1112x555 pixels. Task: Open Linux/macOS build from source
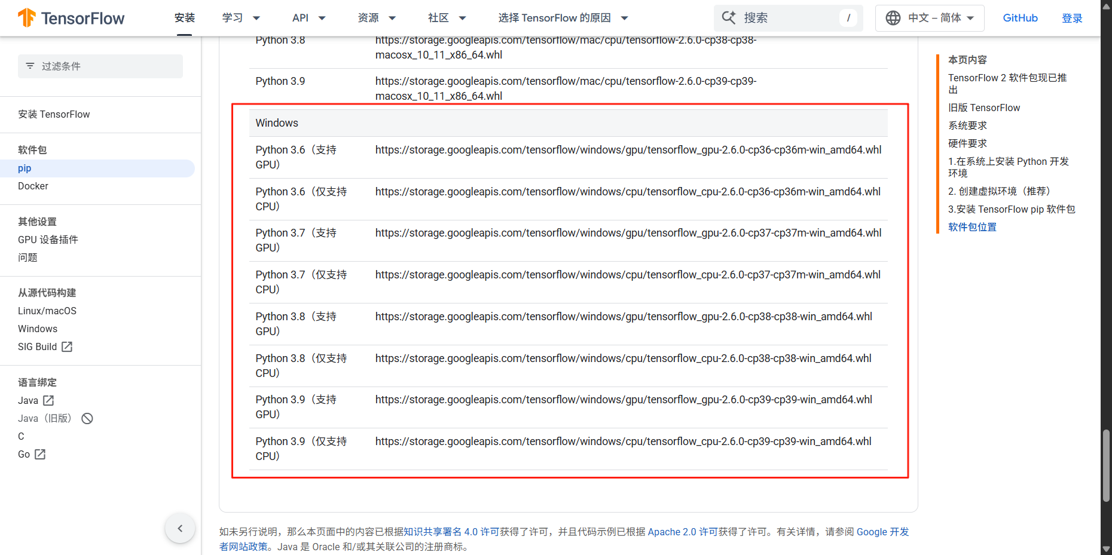[x=47, y=311]
